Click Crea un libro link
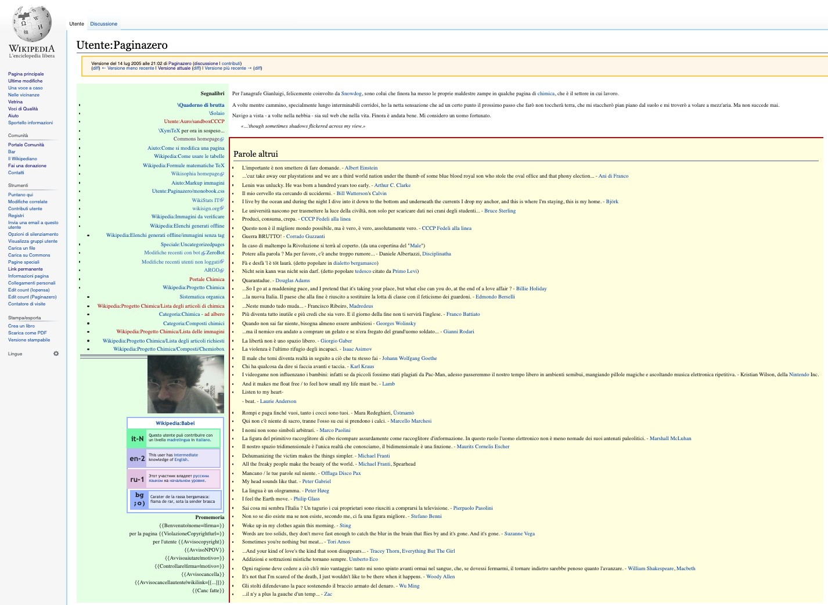Image resolution: width=828 pixels, height=605 pixels. click(x=21, y=326)
